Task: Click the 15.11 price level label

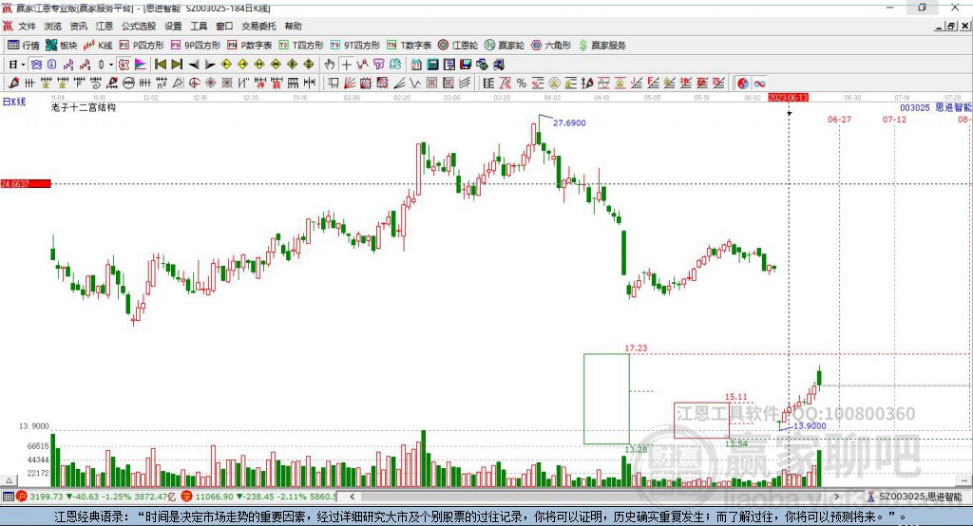Action: [x=736, y=397]
